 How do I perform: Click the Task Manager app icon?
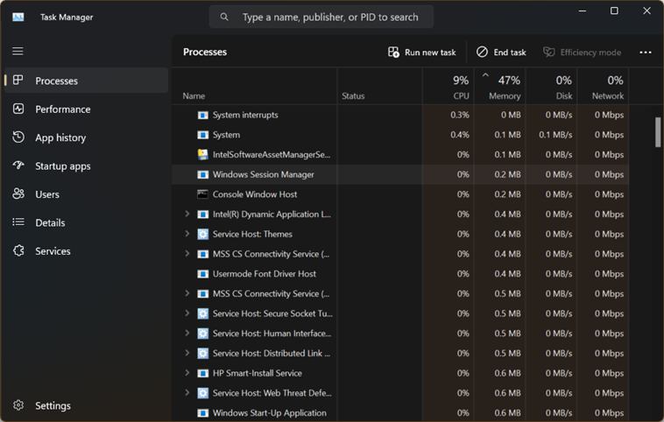[18, 17]
